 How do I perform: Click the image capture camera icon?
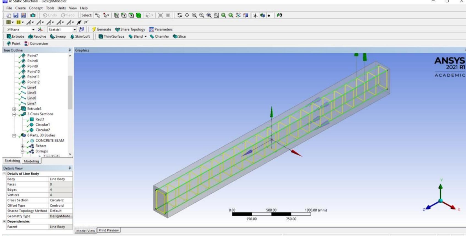pos(33,15)
